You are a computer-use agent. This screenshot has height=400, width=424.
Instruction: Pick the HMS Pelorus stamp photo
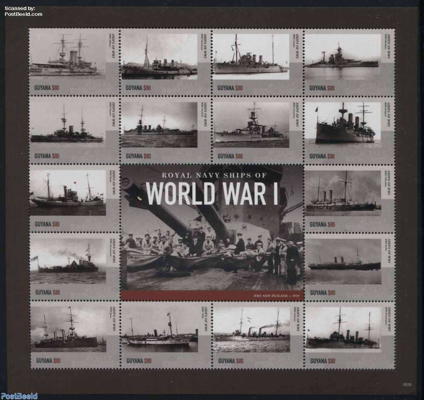click(x=251, y=329)
